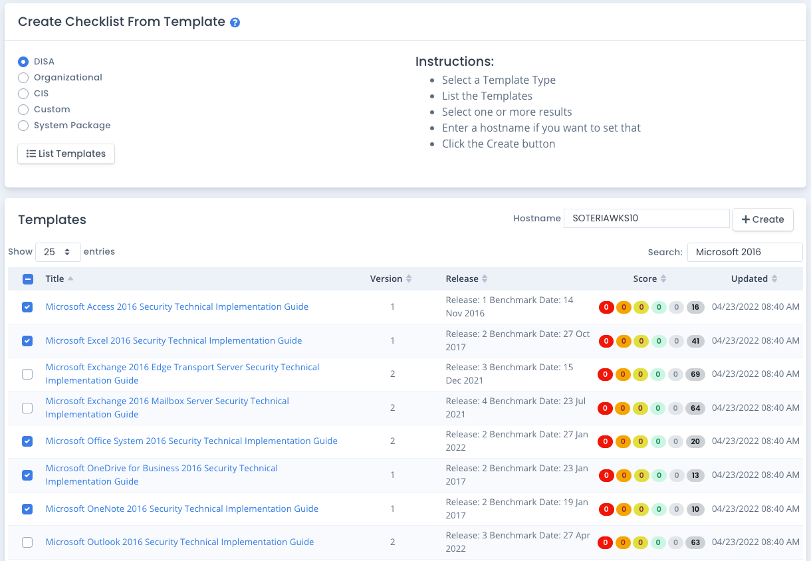Check the Microsoft Outlook 2016 row

pos(27,542)
